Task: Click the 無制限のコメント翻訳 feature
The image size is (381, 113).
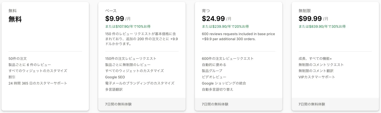Action: (316, 71)
